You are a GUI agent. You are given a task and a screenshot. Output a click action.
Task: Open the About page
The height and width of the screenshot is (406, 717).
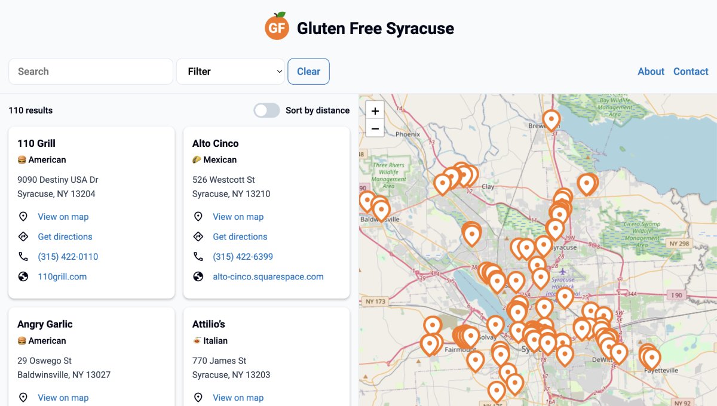tap(651, 72)
